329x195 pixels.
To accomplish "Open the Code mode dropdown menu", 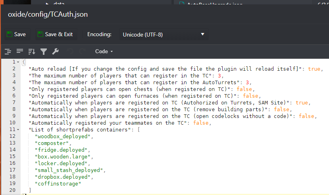I will point(104,51).
